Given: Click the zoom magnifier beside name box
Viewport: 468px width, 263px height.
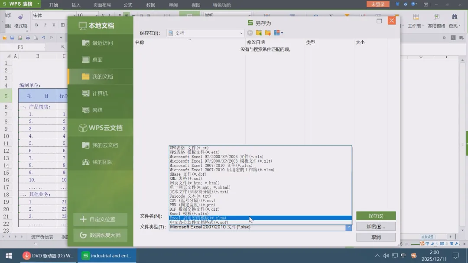Looking at the screenshot, I should point(63,47).
